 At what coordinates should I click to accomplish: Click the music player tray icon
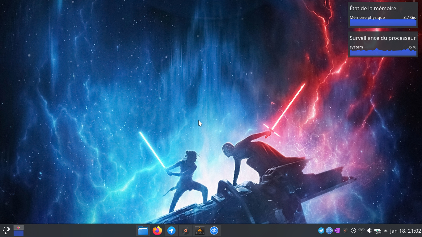(345, 231)
